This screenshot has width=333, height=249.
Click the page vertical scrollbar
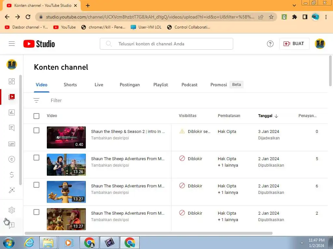330,71
